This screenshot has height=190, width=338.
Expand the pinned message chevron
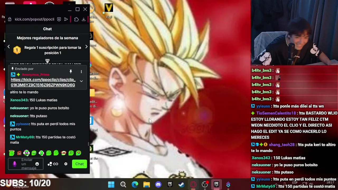pos(81,81)
